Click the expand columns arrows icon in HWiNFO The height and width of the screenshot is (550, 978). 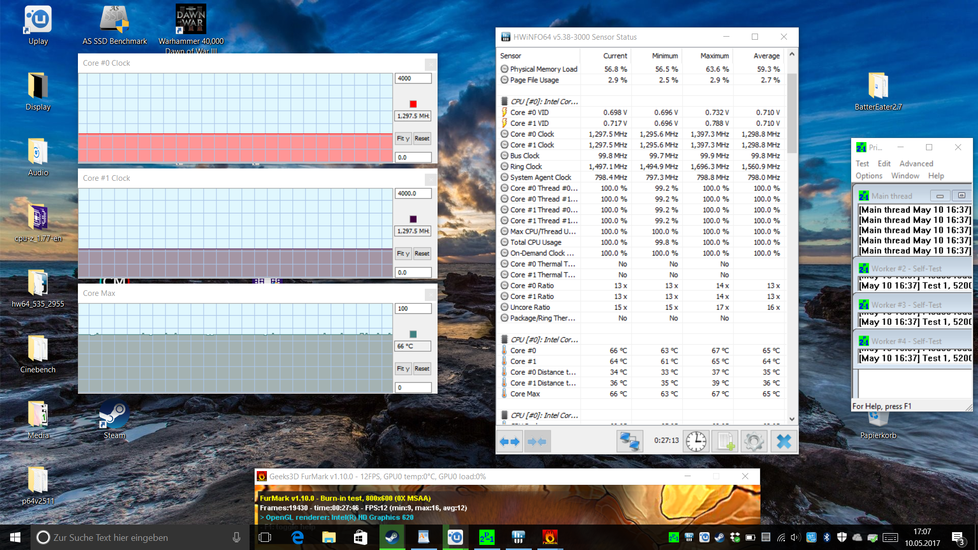tap(509, 442)
